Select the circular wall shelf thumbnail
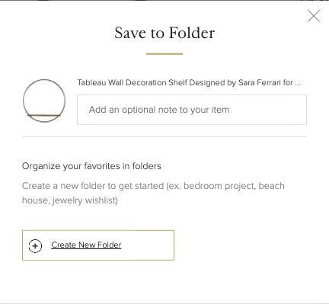 pos(44,101)
